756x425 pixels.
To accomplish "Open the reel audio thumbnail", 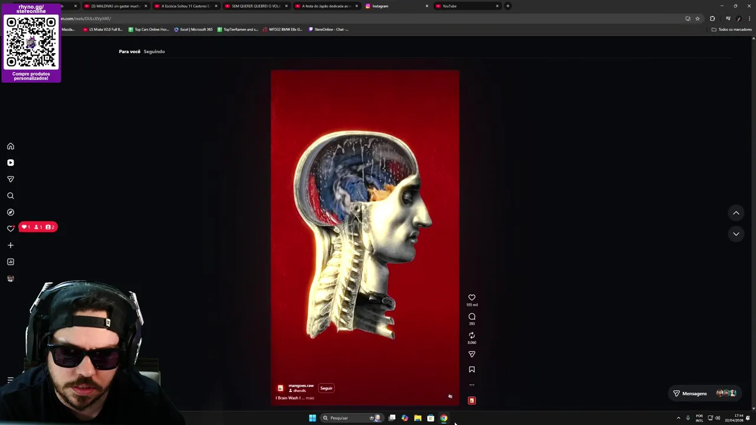I will click(472, 401).
